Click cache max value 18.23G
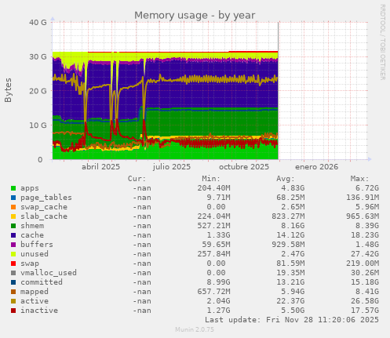 pos(365,235)
